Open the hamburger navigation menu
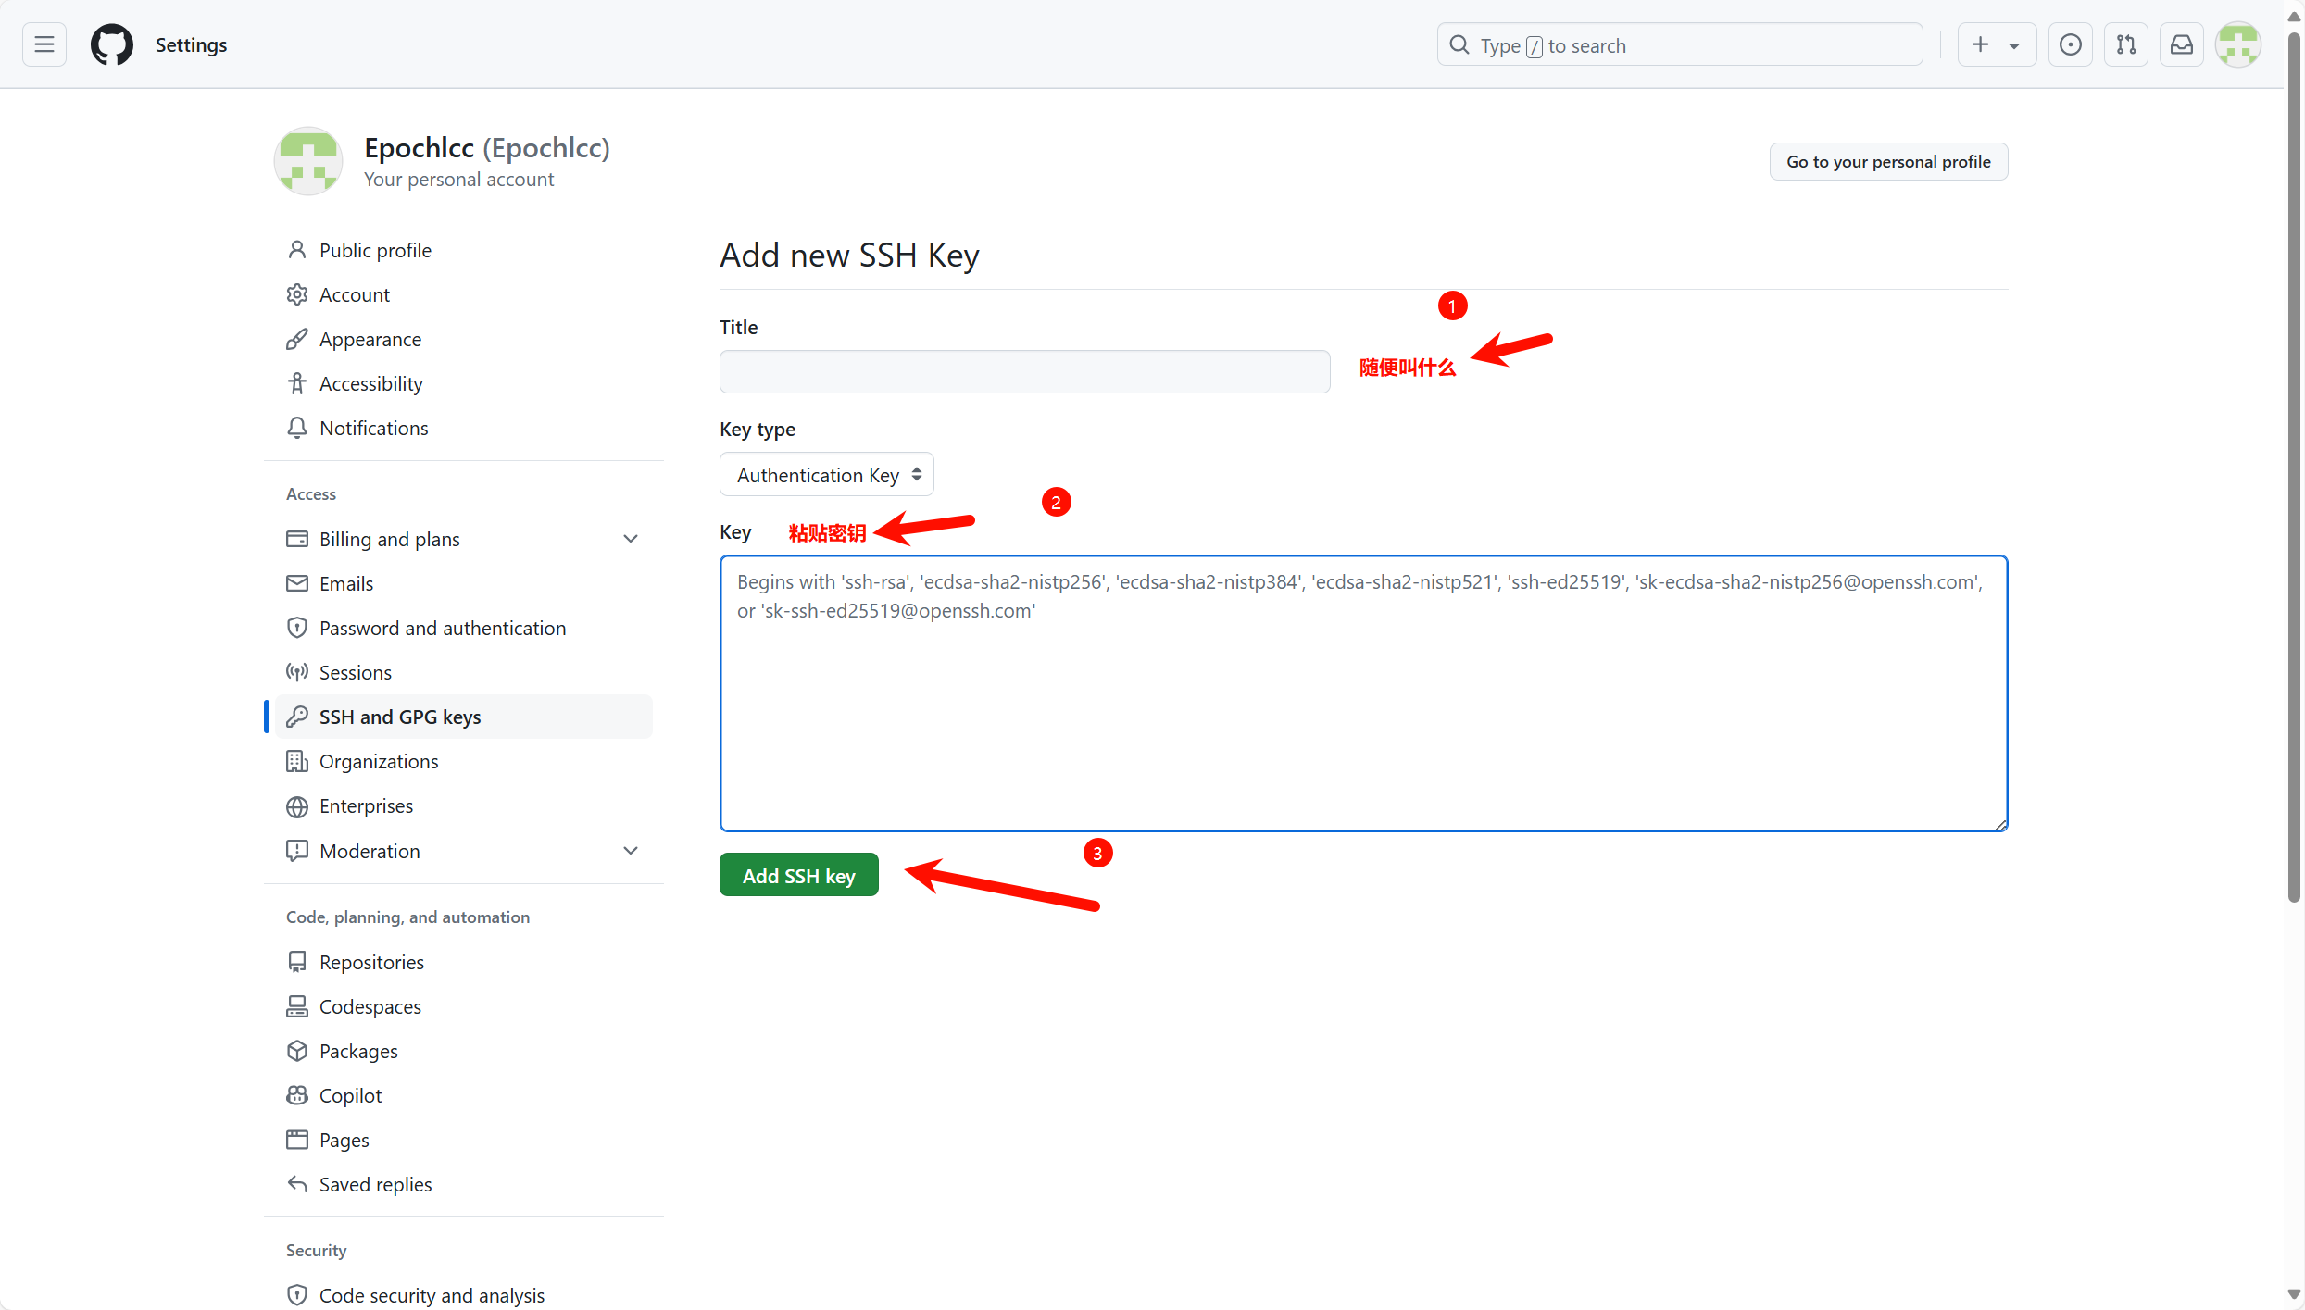This screenshot has width=2305, height=1310. pos(44,44)
